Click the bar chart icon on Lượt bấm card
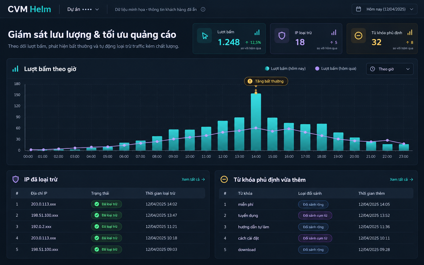 (x=257, y=33)
